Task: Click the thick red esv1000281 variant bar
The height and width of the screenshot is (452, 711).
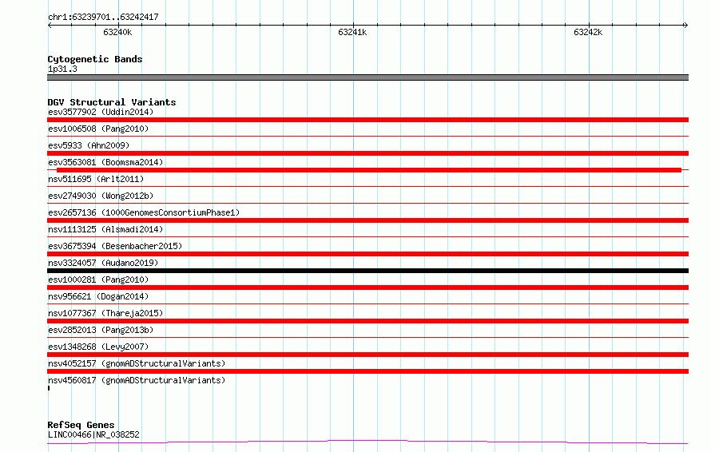Action: 367,287
